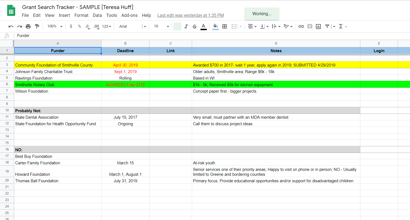Toggle italic formatting
Viewport: 410px width, 220px height.
tap(186, 26)
